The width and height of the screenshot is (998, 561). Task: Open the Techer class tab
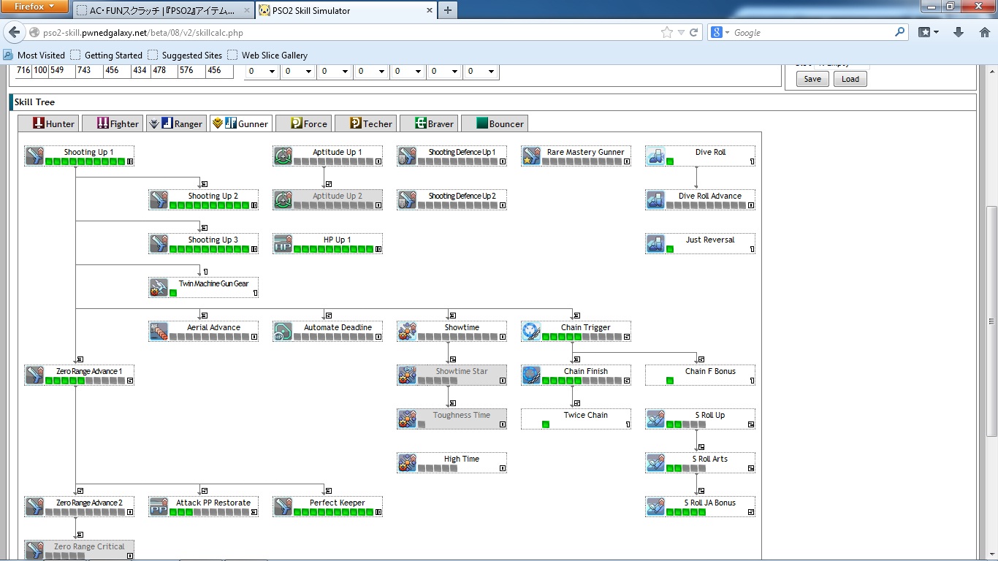tap(366, 123)
